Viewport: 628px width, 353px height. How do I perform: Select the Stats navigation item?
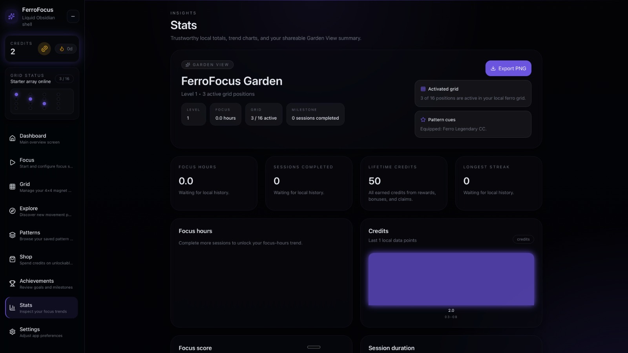[42, 308]
